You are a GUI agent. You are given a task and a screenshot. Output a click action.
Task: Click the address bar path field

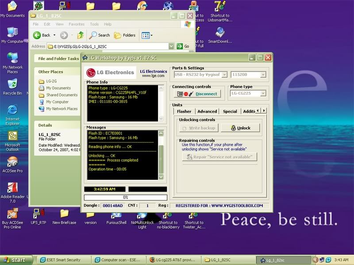click(x=108, y=46)
